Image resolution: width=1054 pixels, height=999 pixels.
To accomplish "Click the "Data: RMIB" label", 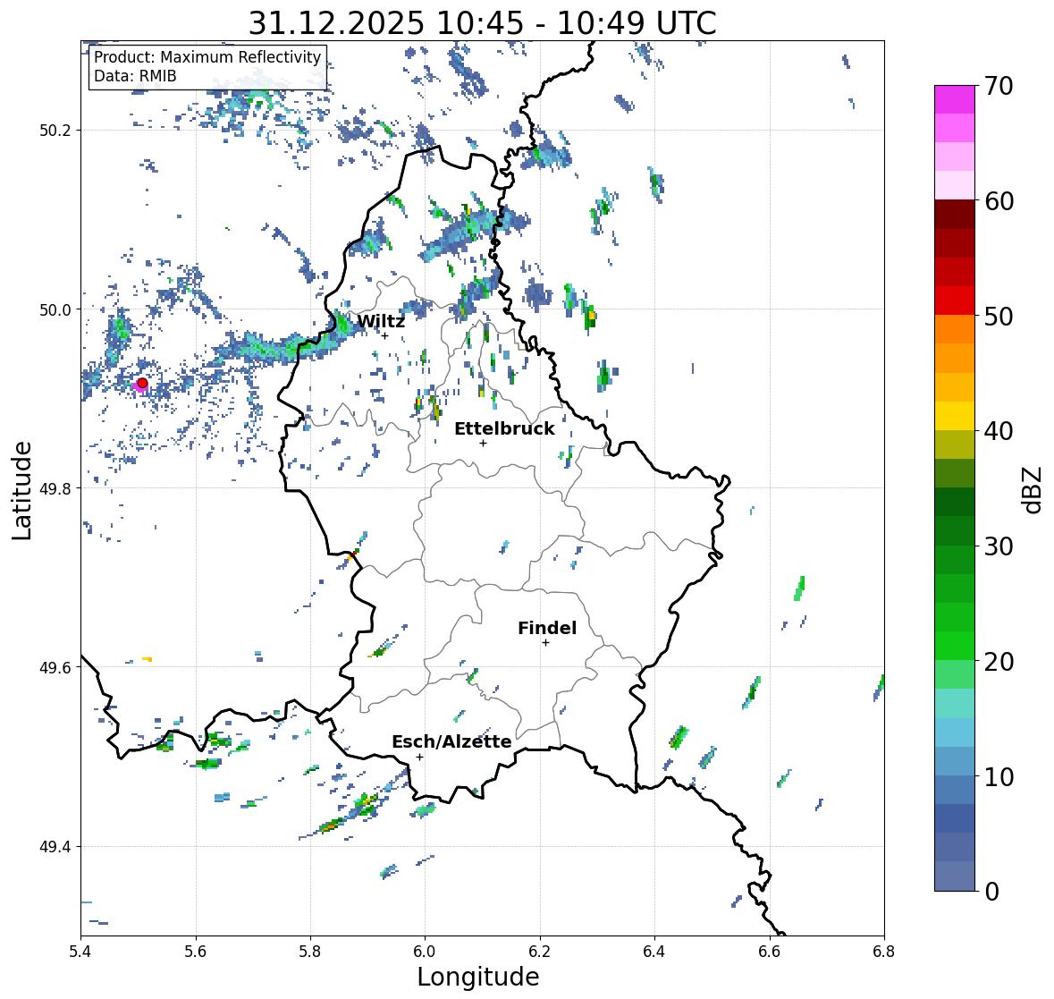I will (x=135, y=76).
